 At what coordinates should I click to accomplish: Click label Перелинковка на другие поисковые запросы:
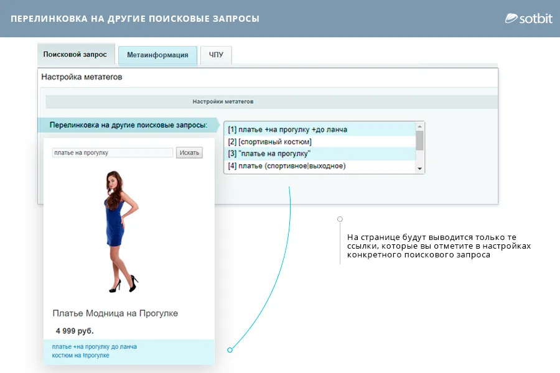coord(129,125)
